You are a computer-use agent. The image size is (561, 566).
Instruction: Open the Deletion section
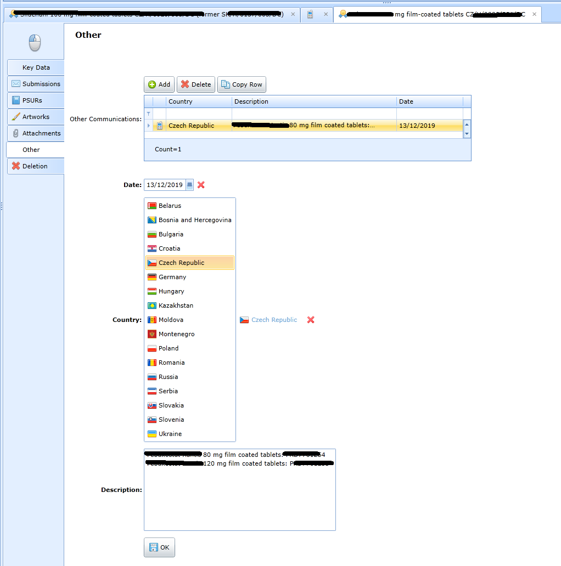click(x=35, y=166)
